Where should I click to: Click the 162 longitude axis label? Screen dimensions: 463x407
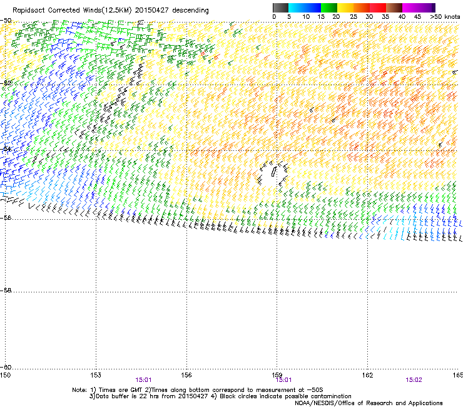click(x=367, y=375)
